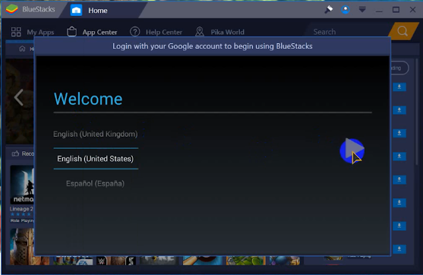
Task: Click the Help Center question mark icon
Action: pos(135,32)
